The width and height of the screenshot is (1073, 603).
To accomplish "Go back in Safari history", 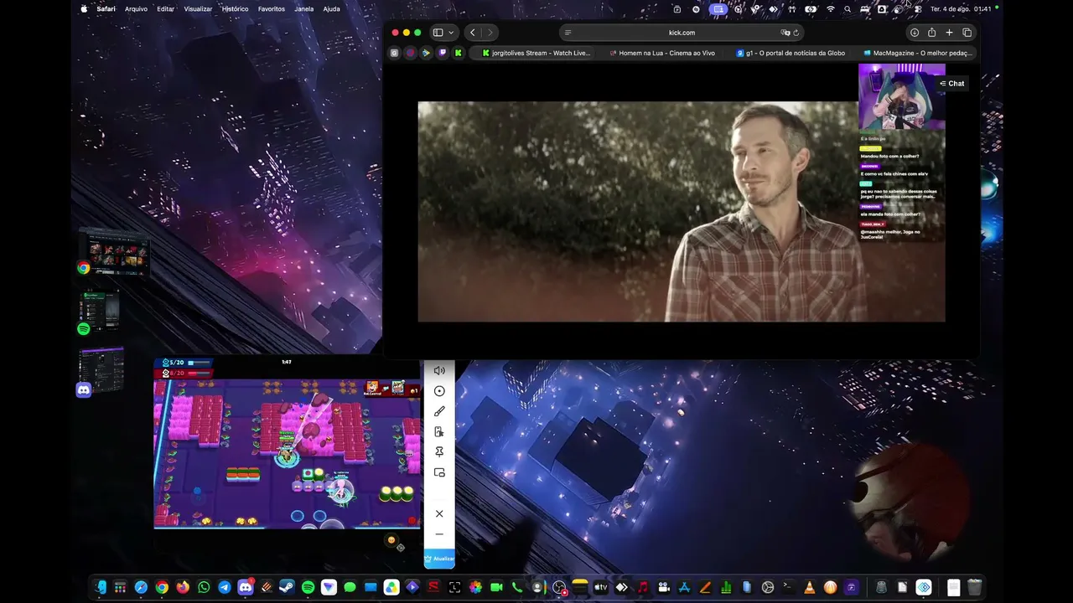I will pos(473,33).
